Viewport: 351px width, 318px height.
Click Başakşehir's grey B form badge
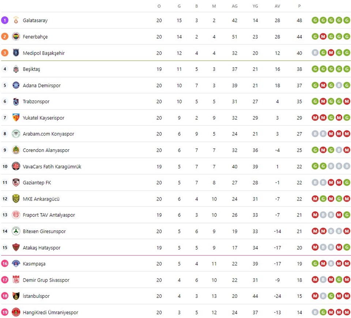315,53
